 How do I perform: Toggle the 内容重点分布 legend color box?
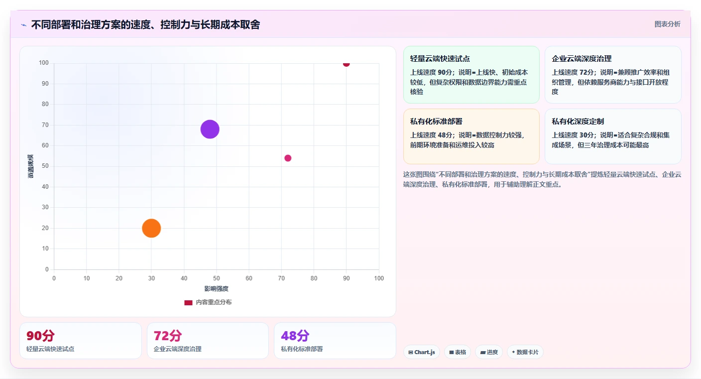(x=188, y=302)
